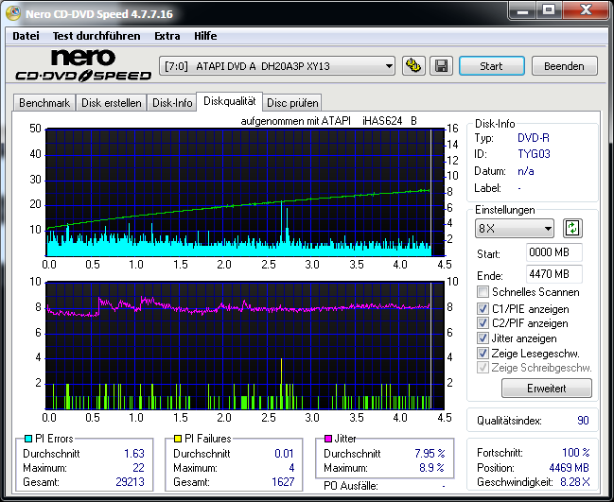Screen dimensions: 614x502
Task: Click the PI Failures Durchschnitt value 0.01
Action: [x=284, y=454]
